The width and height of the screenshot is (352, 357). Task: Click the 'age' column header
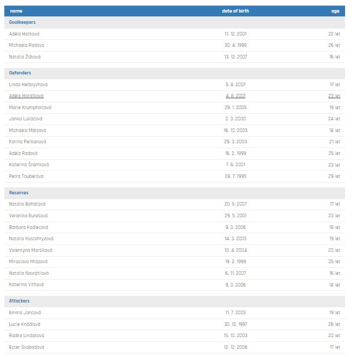pos(335,11)
